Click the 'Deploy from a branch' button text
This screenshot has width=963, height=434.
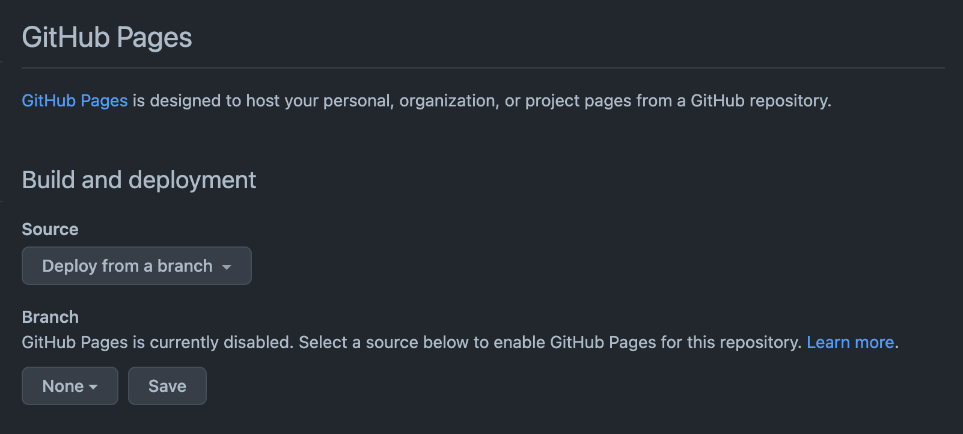(127, 266)
